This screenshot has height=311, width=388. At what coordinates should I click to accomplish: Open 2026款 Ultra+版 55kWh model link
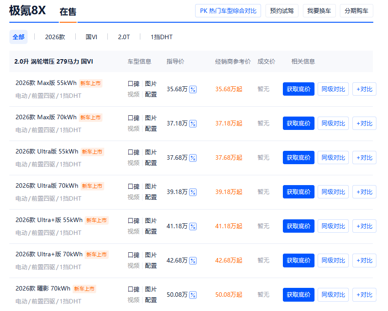49,220
